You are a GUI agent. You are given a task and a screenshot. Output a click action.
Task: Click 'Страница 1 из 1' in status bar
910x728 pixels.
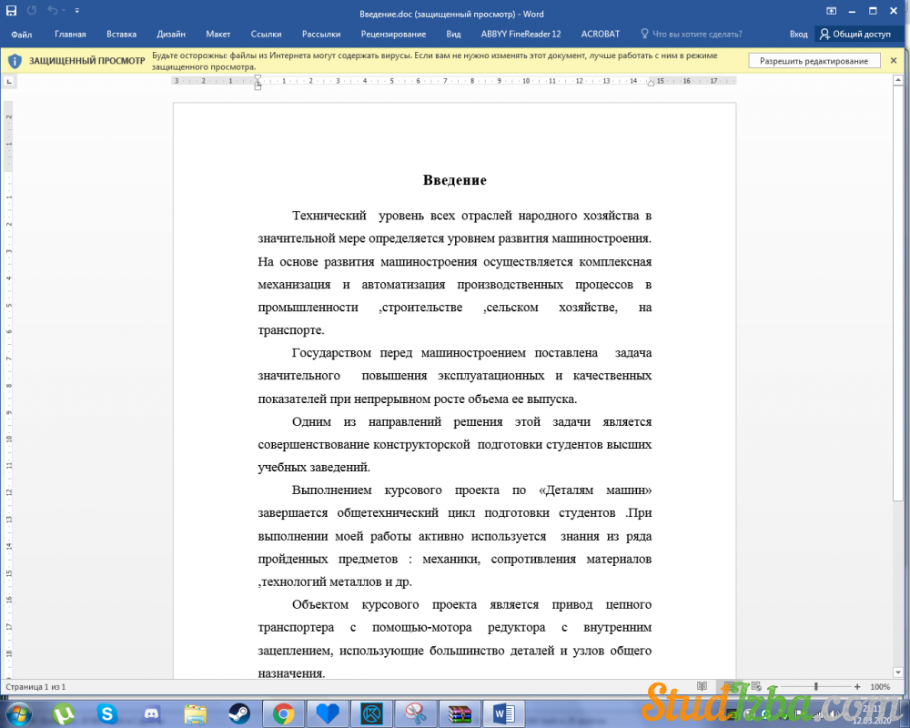[x=35, y=687]
